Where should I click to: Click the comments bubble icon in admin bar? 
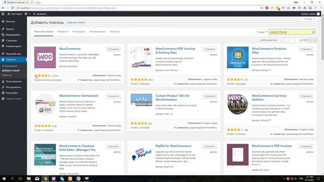[26, 14]
